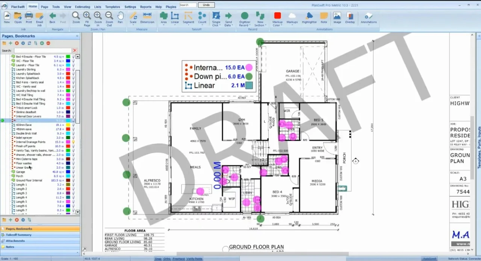This screenshot has height=261, width=481.
Task: Click the color swatch for Ground Floor Internal
Action: 68,180
